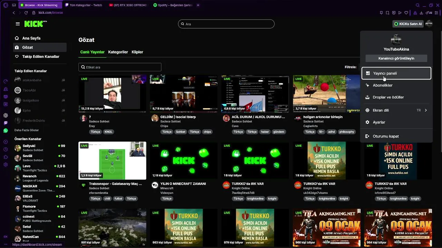Go to Ana Sayfa in sidebar
Image resolution: width=442 pixels, height=248 pixels.
(x=40, y=38)
